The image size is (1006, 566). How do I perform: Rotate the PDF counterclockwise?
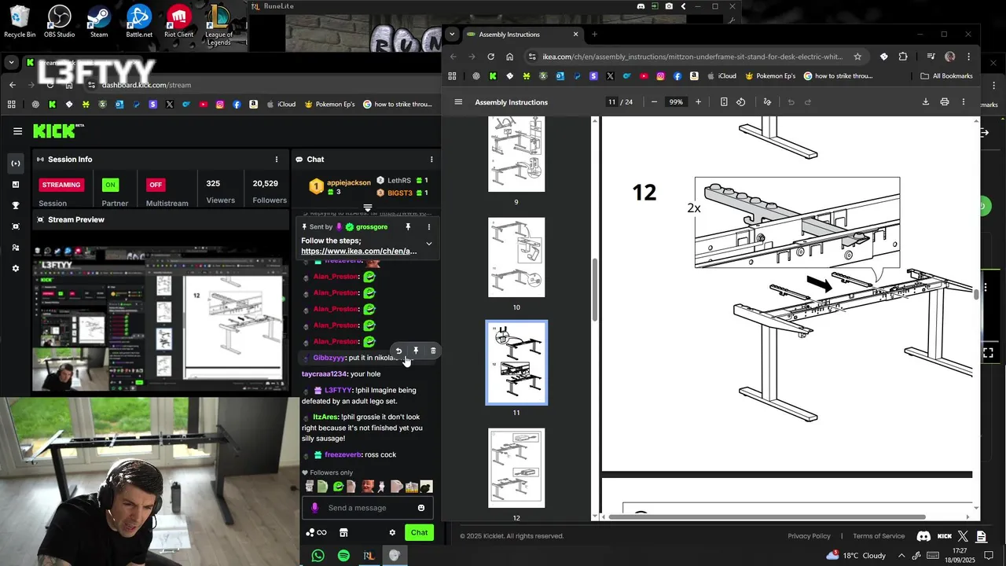click(740, 102)
